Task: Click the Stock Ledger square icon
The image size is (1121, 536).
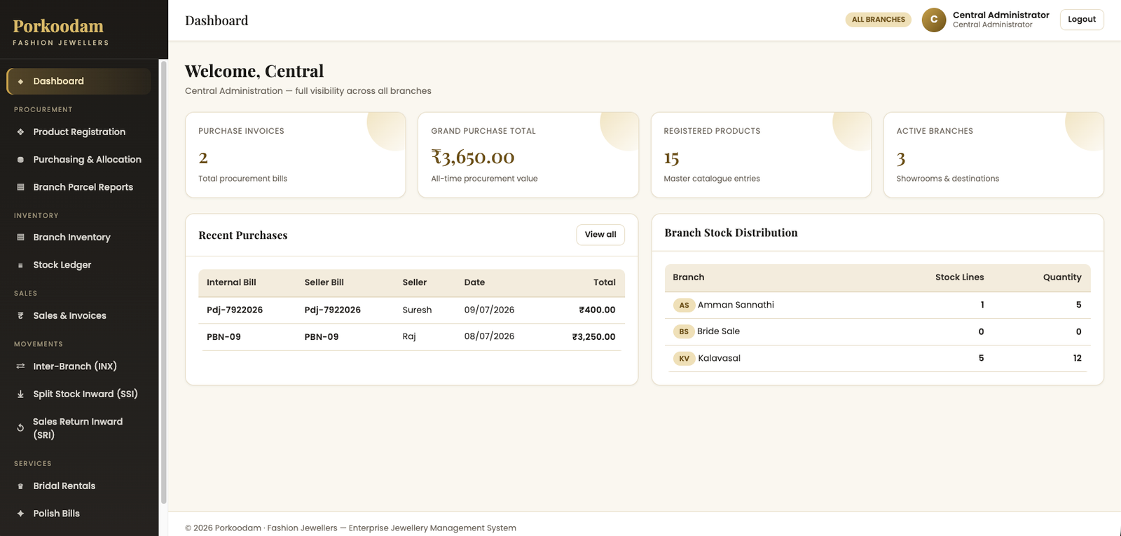Action: [x=20, y=266]
